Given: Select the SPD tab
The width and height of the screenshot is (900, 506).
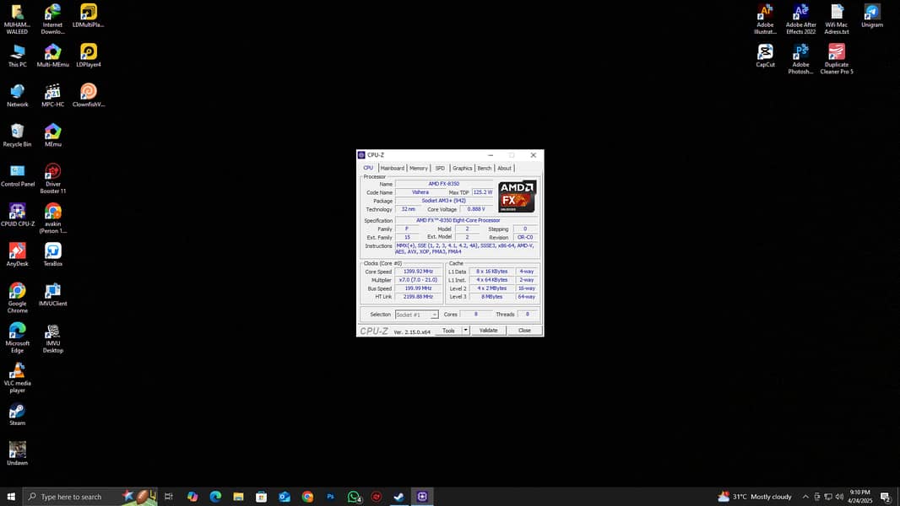Looking at the screenshot, I should tap(440, 168).
